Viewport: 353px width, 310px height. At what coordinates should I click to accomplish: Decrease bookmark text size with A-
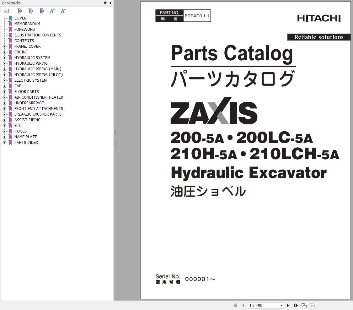tap(63, 11)
